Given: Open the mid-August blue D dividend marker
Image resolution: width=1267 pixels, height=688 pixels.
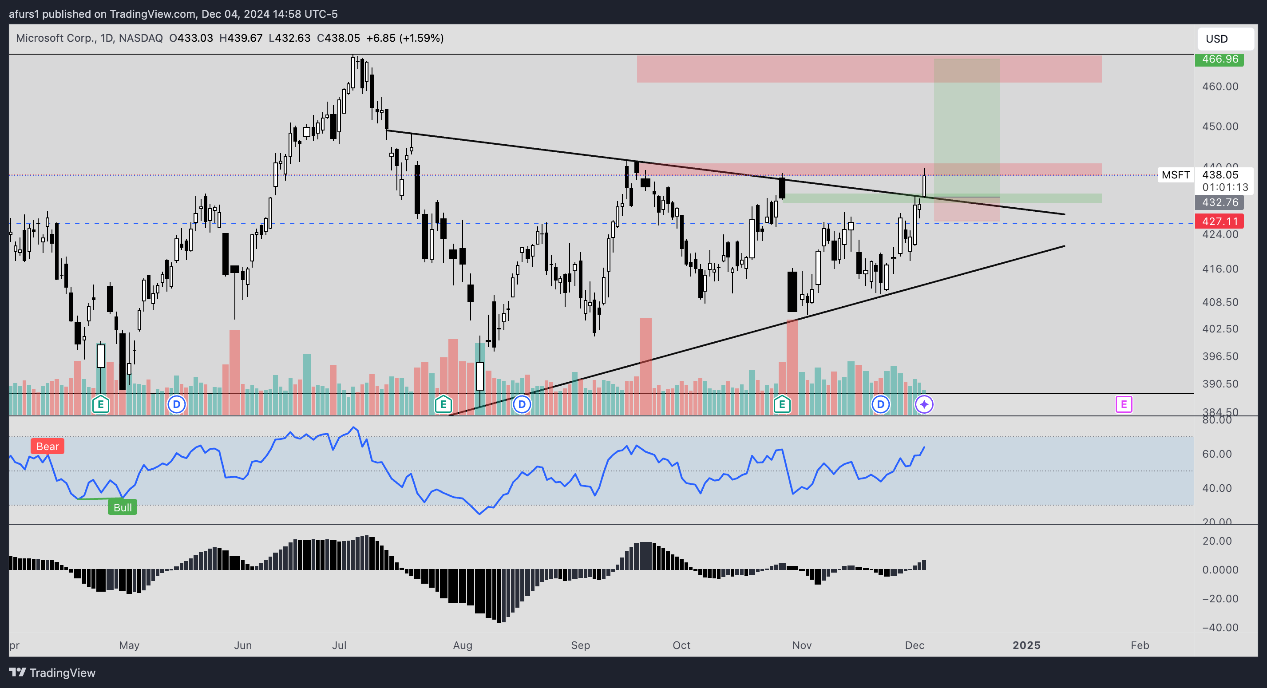Looking at the screenshot, I should [x=522, y=404].
